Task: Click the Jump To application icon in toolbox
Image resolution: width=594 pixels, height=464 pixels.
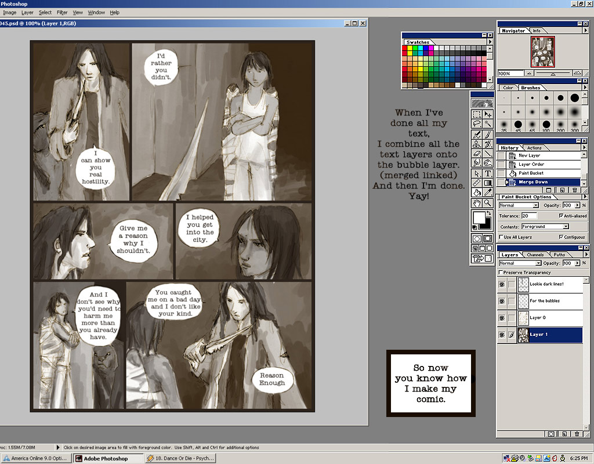Action: (x=482, y=258)
